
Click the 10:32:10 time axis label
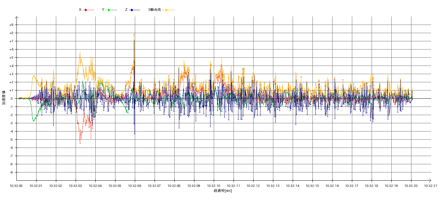click(x=213, y=186)
